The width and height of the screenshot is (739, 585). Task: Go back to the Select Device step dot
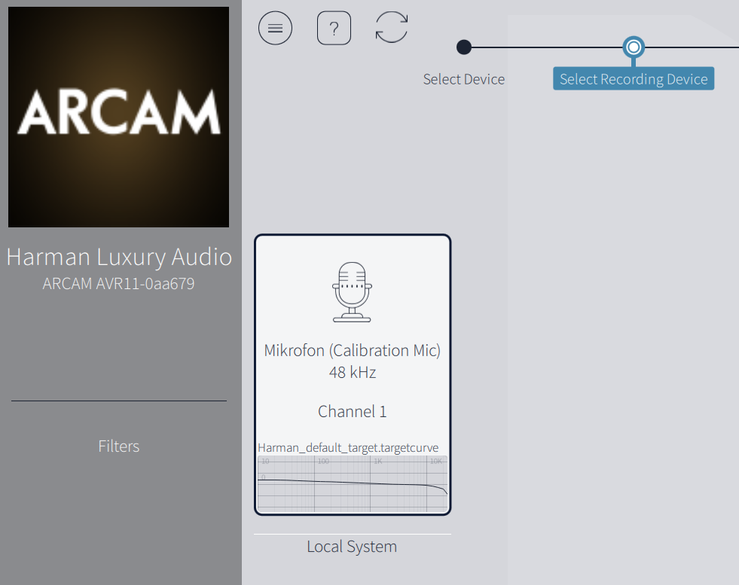point(464,47)
